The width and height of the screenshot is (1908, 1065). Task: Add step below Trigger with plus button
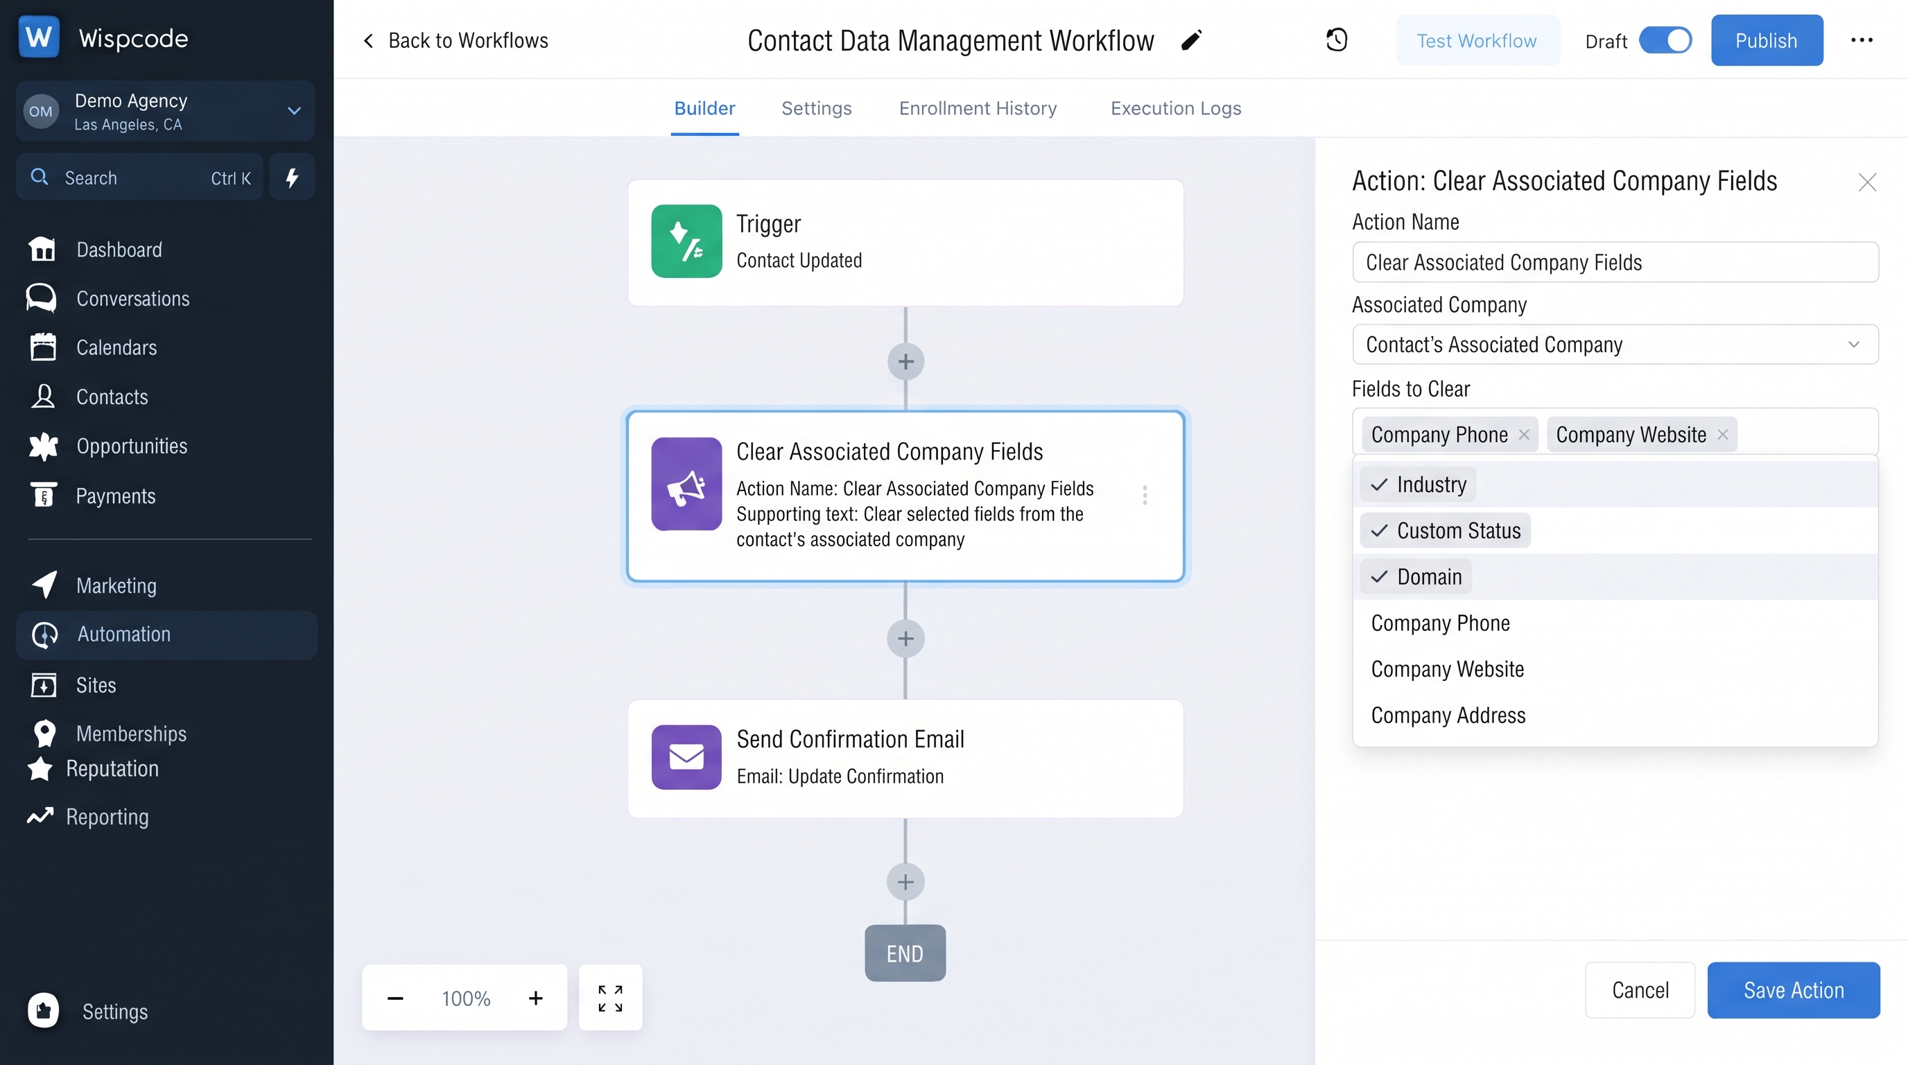[905, 361]
